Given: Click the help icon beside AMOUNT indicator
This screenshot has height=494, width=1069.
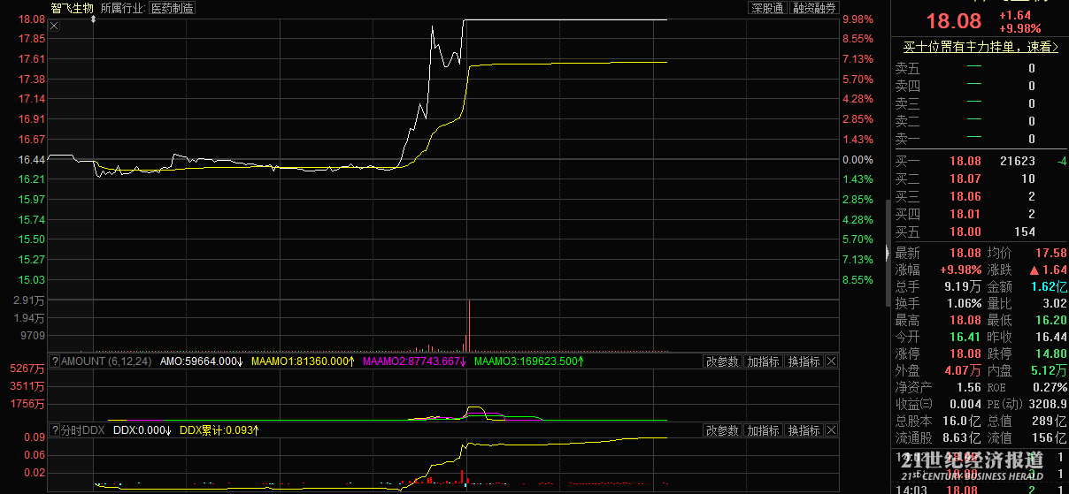Looking at the screenshot, I should point(55,361).
